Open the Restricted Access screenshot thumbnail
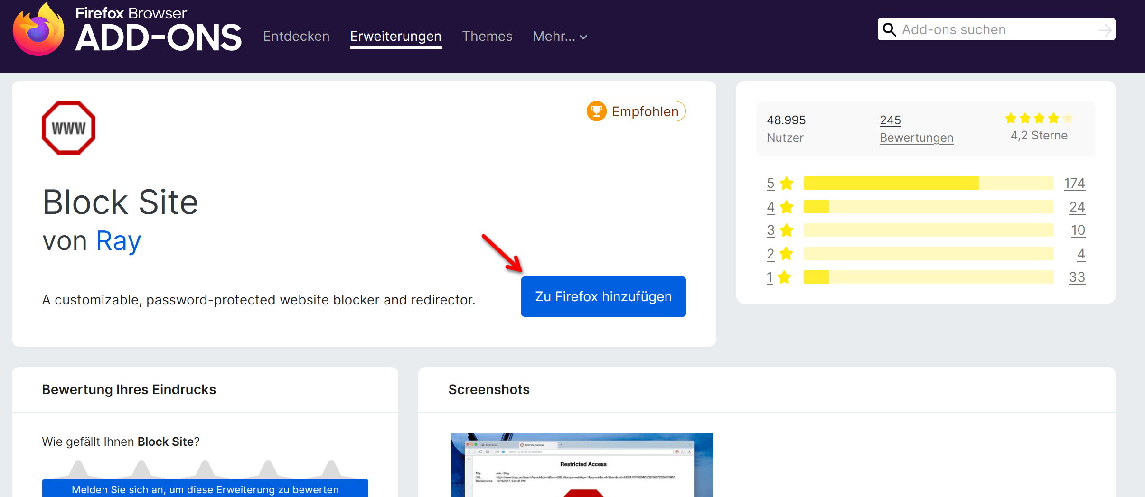 [582, 465]
